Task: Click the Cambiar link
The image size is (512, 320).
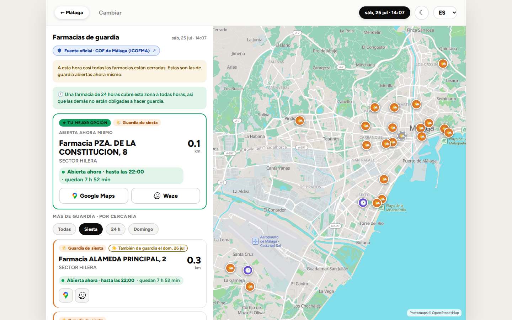Action: [x=110, y=13]
